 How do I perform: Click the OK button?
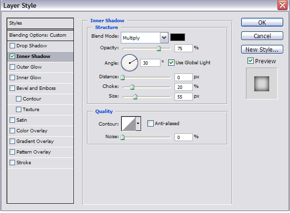point(262,22)
